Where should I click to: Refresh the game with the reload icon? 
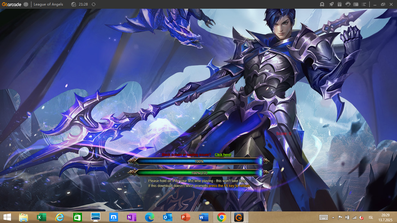(93, 4)
